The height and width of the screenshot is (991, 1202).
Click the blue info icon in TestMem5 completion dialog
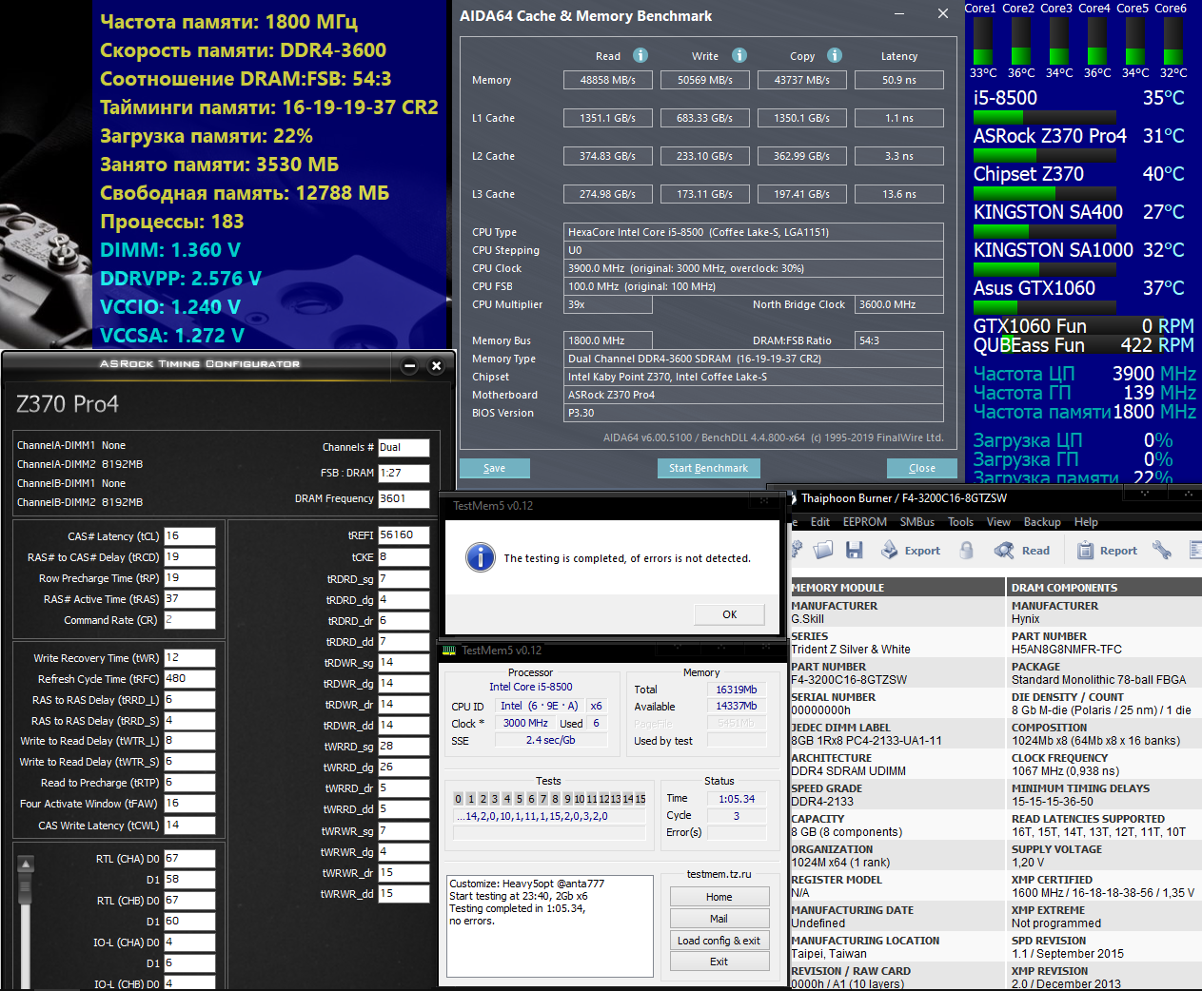pos(481,556)
